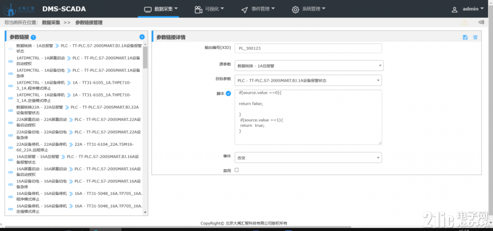Click inside the 脚本 script text area
This screenshot has width=493, height=231.
[x=308, y=117]
